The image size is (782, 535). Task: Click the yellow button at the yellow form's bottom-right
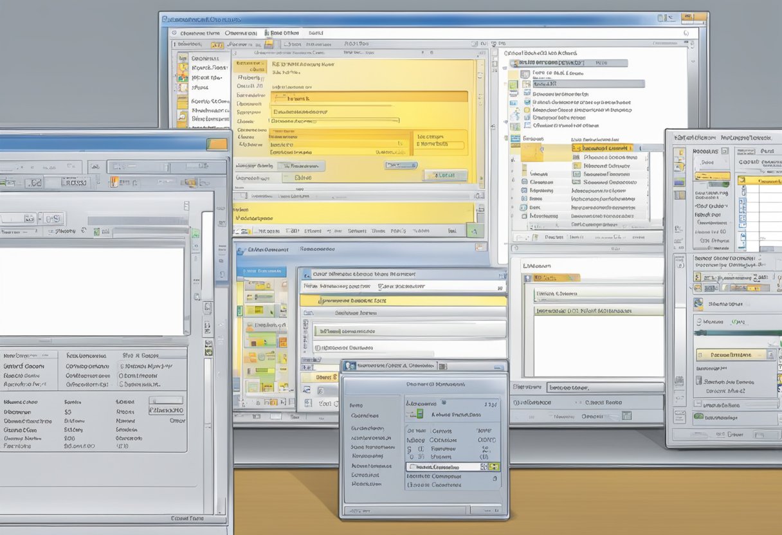445,175
